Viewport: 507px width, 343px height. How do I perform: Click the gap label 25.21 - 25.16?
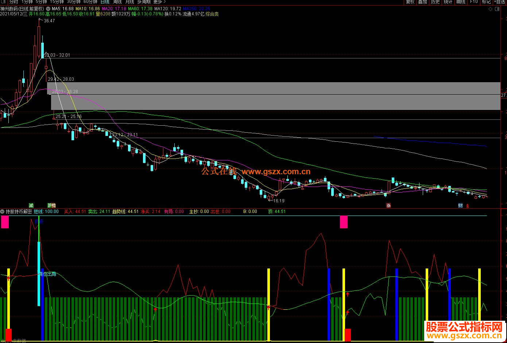[69, 117]
